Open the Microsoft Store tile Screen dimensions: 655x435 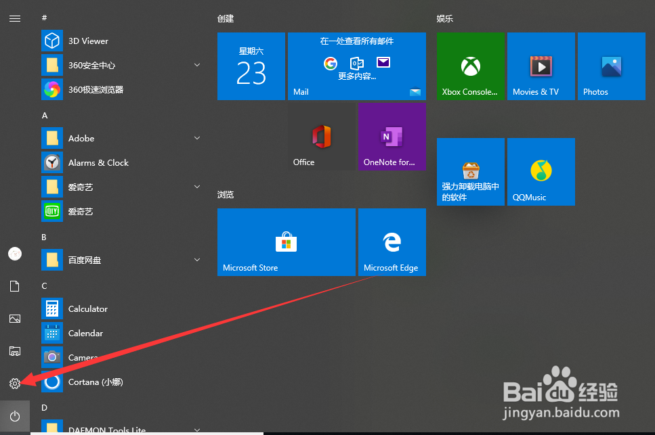(x=286, y=242)
